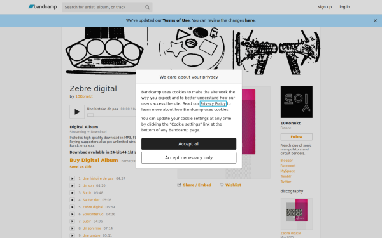This screenshot has width=382, height=238.
Task: Open track title Strukinterlud
Action: tap(93, 215)
